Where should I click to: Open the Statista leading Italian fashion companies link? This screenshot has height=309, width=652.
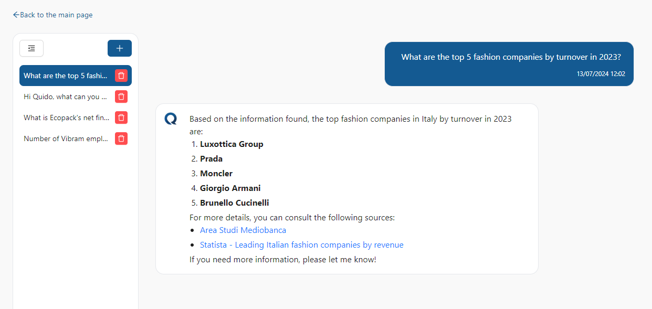tap(302, 245)
